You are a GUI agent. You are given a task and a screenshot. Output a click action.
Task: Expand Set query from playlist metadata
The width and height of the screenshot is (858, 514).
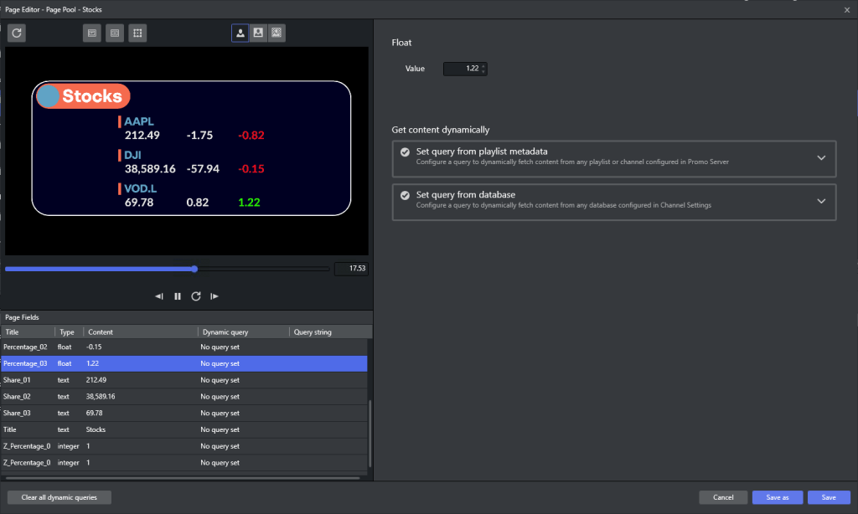[x=821, y=157]
